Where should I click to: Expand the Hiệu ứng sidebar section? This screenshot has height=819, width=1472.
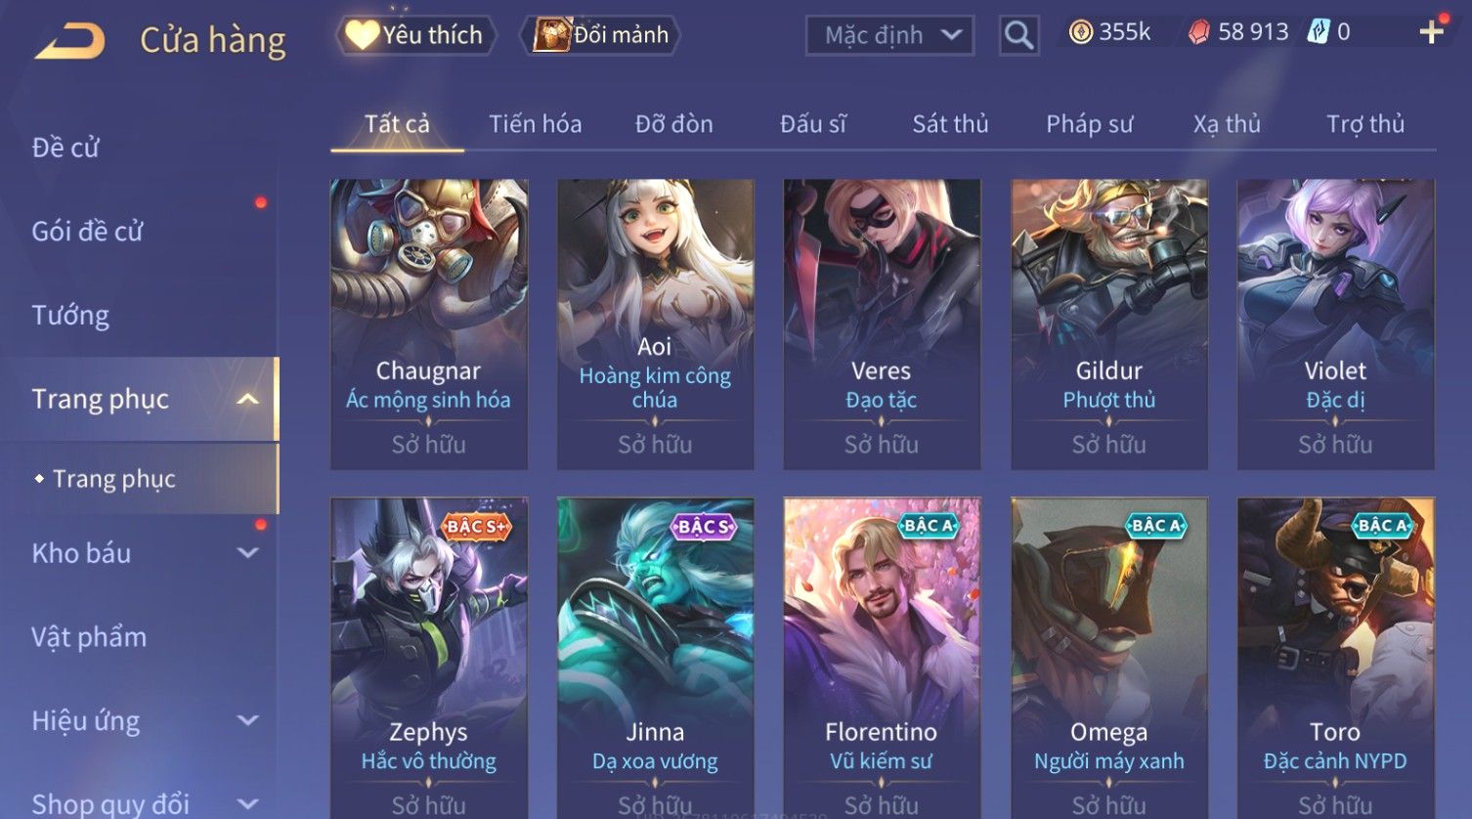(247, 721)
